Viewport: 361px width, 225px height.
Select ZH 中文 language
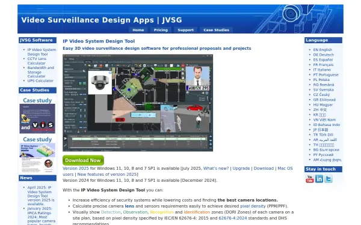[320, 110]
